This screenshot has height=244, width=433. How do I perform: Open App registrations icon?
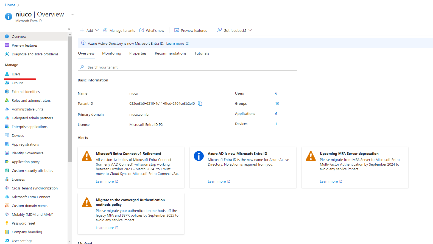7,144
